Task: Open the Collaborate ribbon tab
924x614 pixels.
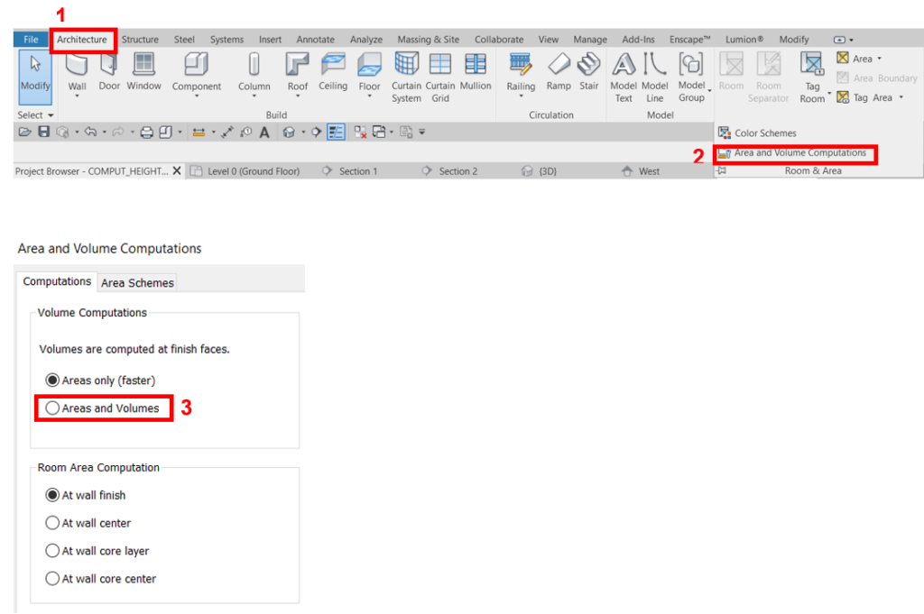Action: (x=499, y=40)
